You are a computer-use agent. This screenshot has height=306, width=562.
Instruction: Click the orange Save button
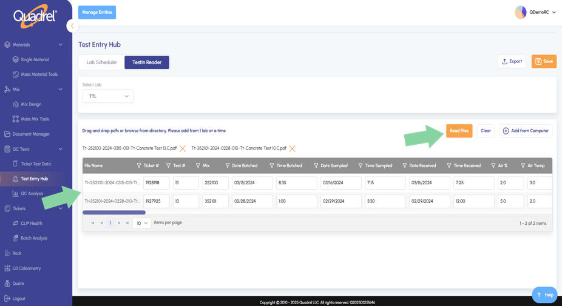[544, 62]
